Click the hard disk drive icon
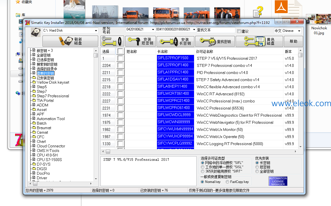Screen dimensions: 331x206 [36, 32]
